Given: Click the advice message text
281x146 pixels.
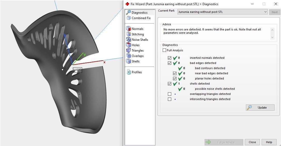Looking at the screenshot, I should [x=212, y=31].
